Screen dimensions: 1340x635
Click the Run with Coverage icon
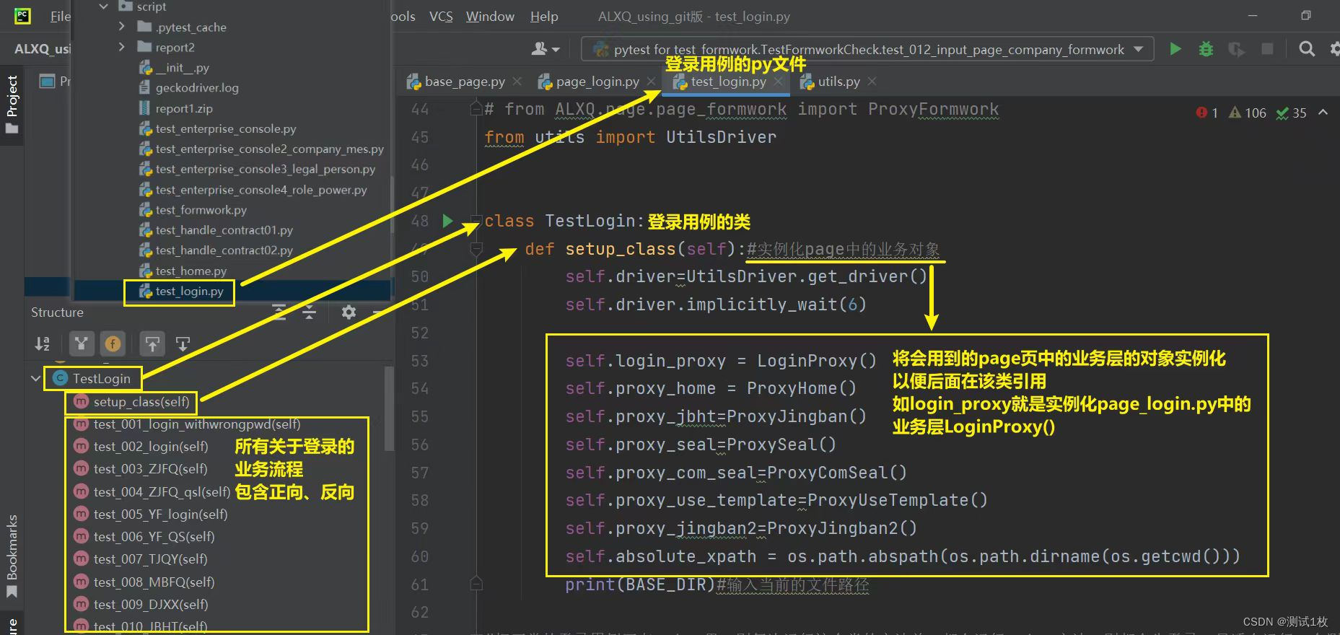[1236, 49]
